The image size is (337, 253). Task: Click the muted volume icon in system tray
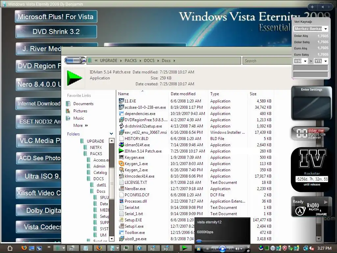(x=312, y=248)
